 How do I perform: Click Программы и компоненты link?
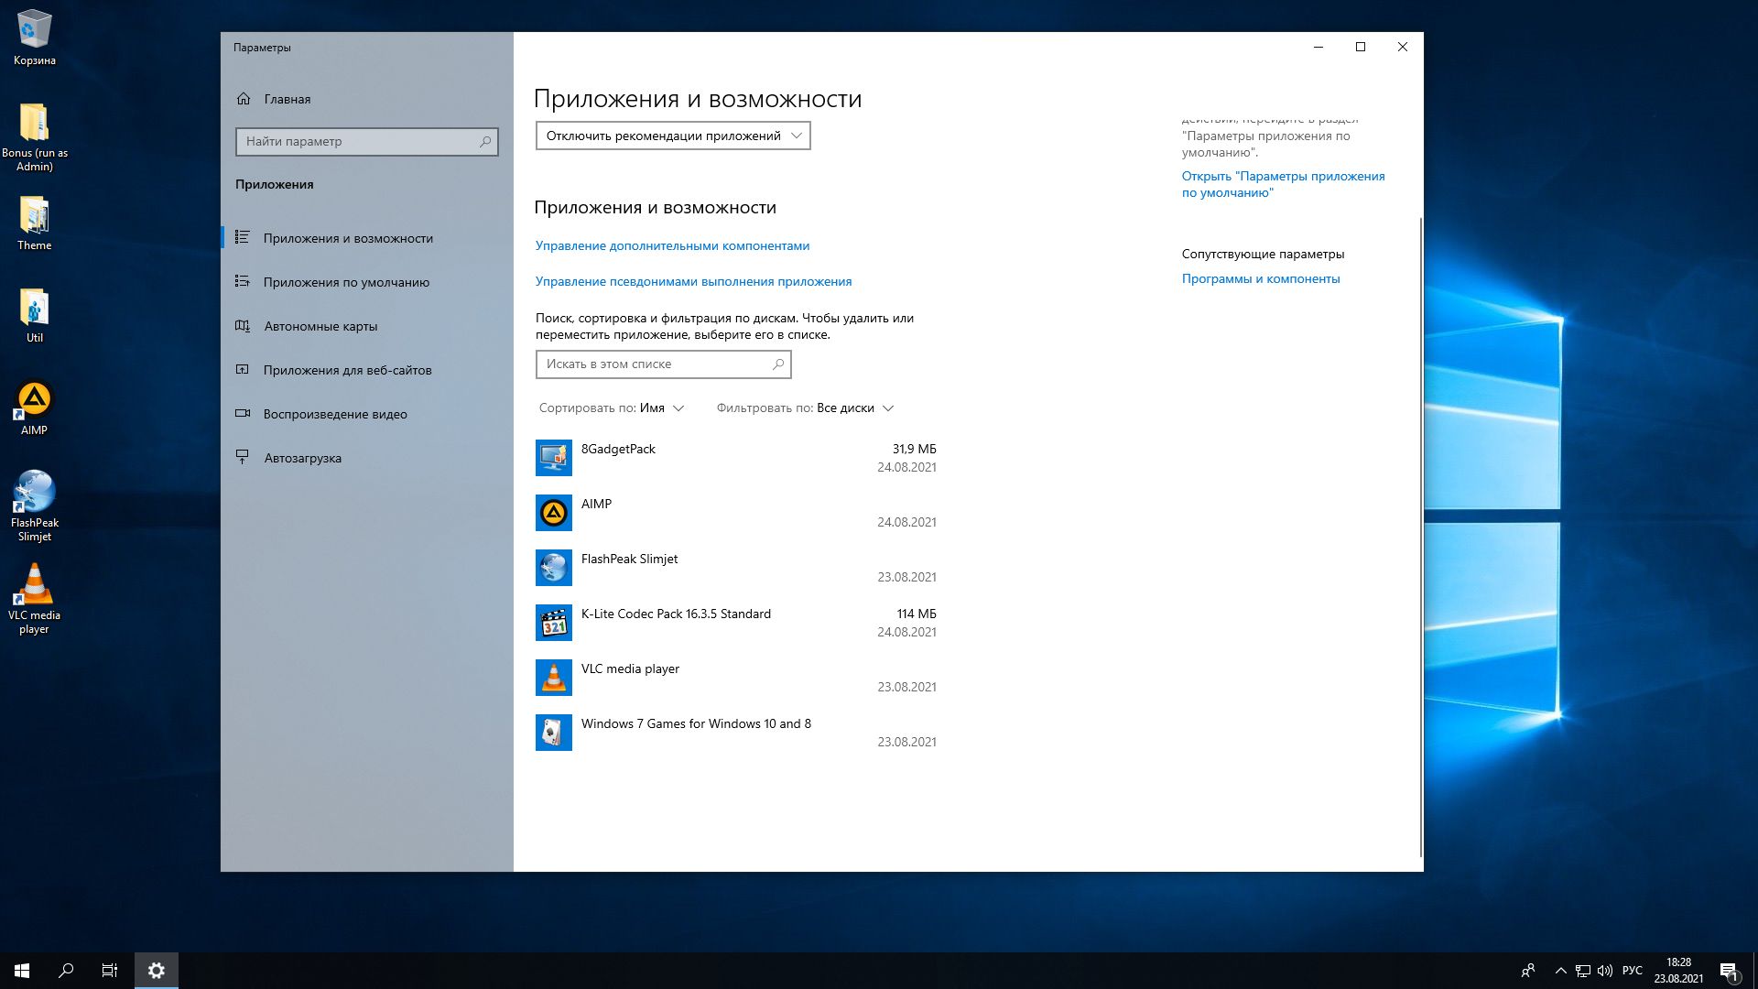pos(1260,278)
